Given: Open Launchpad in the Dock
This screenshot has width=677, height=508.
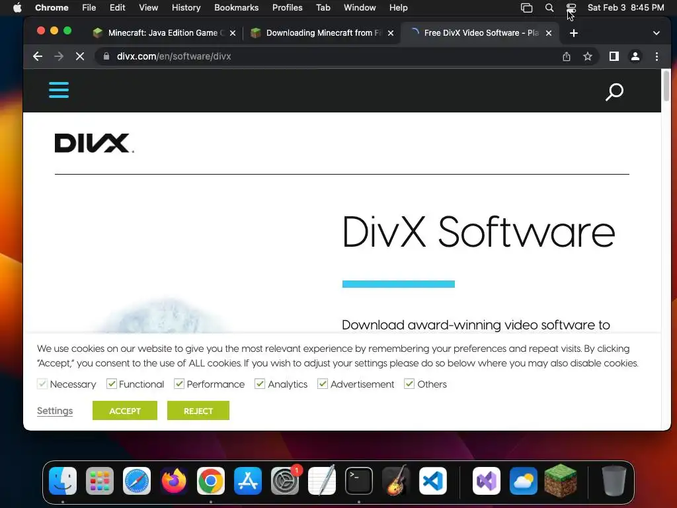Looking at the screenshot, I should (100, 480).
